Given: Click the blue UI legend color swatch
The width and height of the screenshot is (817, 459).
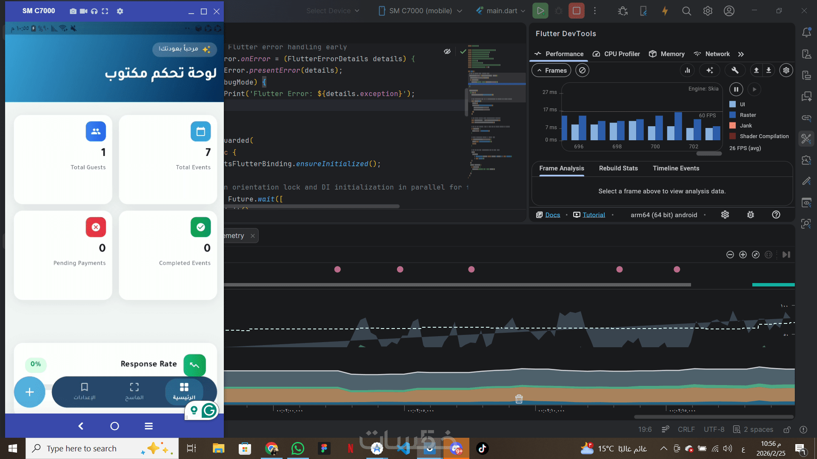Looking at the screenshot, I should tap(732, 104).
